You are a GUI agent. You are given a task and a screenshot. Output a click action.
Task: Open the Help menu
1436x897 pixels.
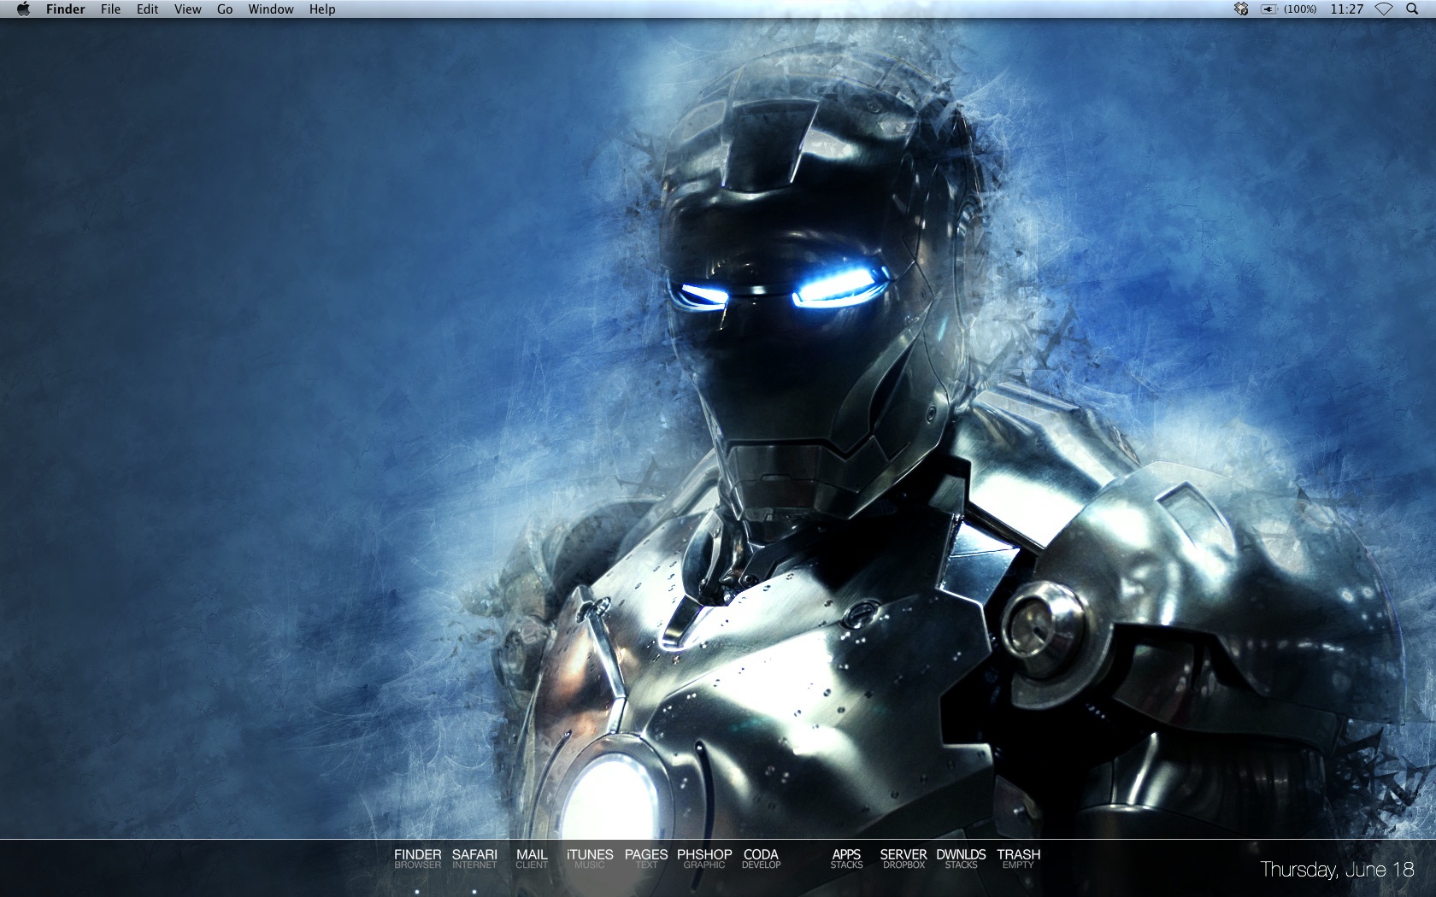pos(322,9)
